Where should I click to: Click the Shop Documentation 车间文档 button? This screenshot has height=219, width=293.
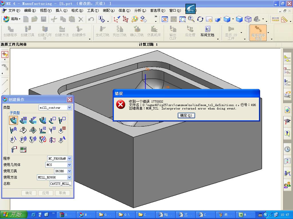[x=207, y=32]
